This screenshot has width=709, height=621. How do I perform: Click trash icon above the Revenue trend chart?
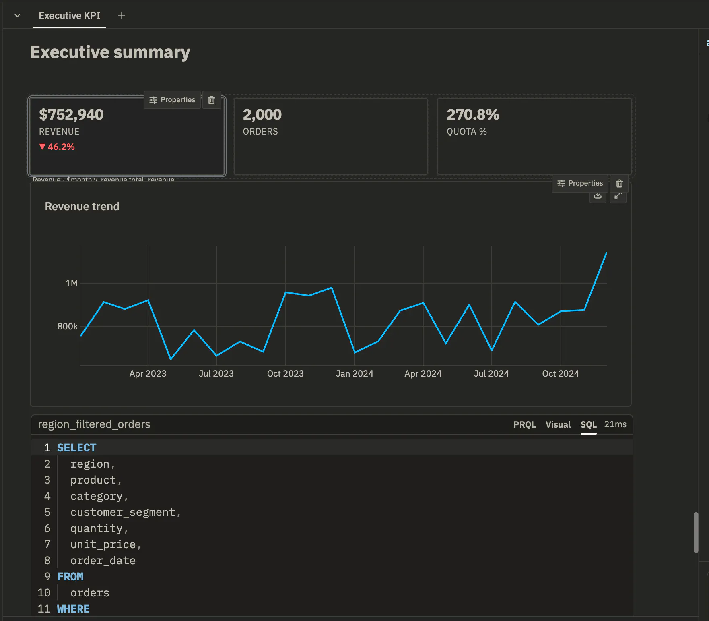[x=619, y=183]
